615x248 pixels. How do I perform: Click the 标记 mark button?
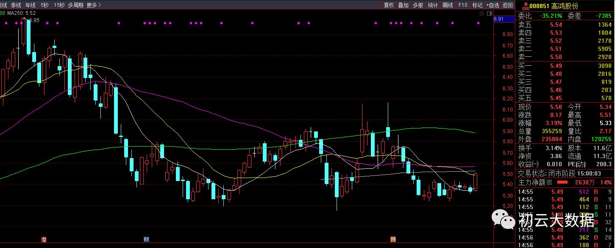click(477, 5)
